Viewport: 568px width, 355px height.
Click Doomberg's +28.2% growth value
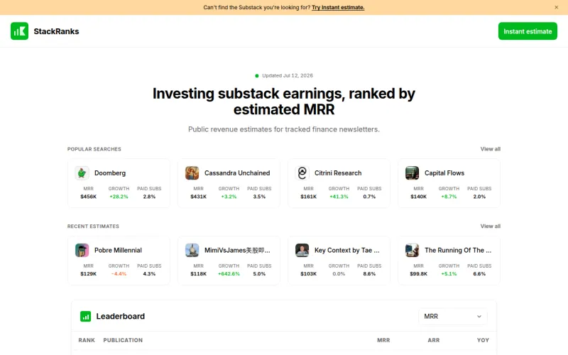click(x=119, y=197)
